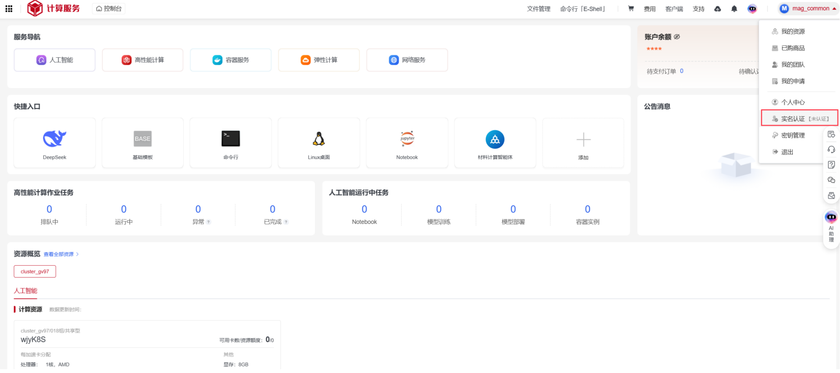Click the cloud download icon in header
Screen dimensions: 840x373
pyautogui.click(x=717, y=9)
